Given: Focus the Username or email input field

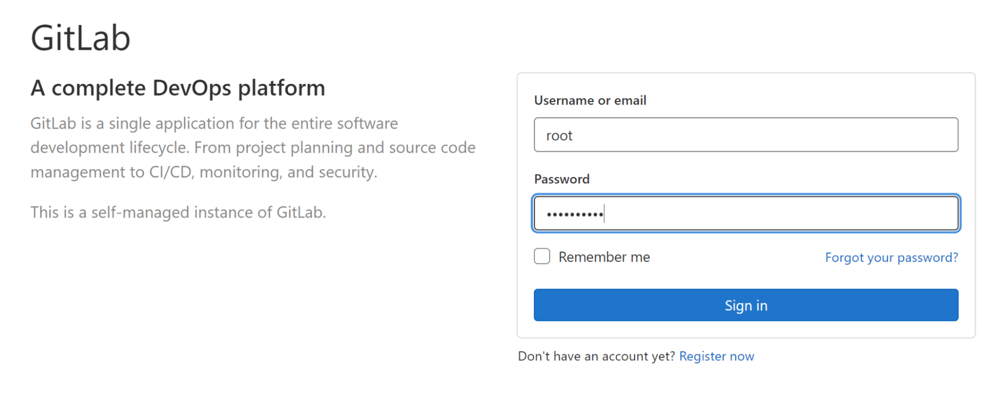Looking at the screenshot, I should point(745,135).
